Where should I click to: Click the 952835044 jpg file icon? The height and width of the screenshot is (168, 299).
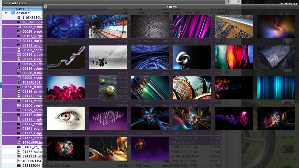pyautogui.click(x=19, y=165)
